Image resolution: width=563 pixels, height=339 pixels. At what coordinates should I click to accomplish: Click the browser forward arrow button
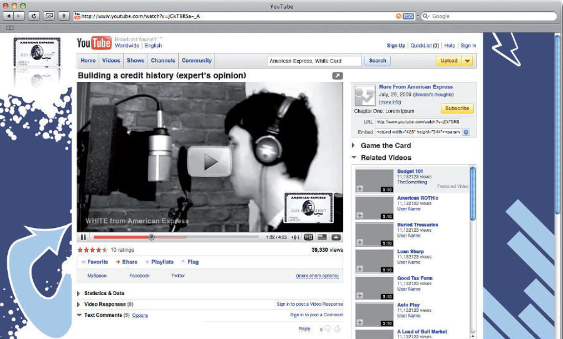click(x=19, y=16)
